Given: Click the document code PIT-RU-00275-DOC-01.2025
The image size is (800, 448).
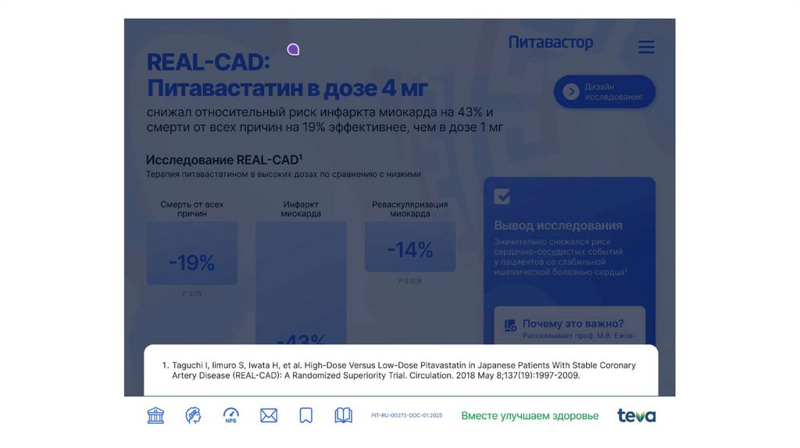Looking at the screenshot, I should click(406, 415).
